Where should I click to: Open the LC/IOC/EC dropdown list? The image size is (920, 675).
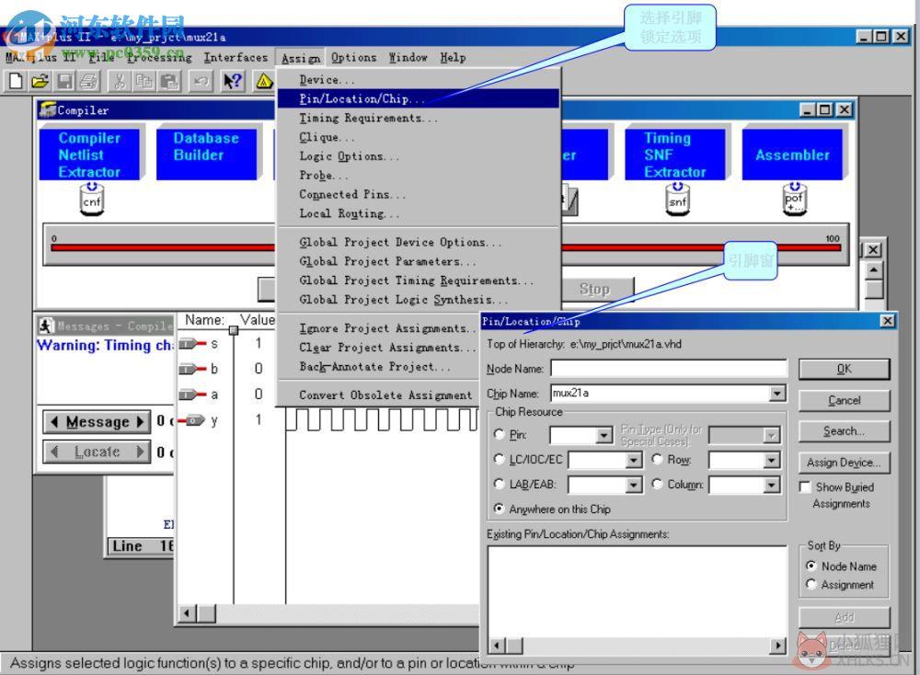[633, 460]
